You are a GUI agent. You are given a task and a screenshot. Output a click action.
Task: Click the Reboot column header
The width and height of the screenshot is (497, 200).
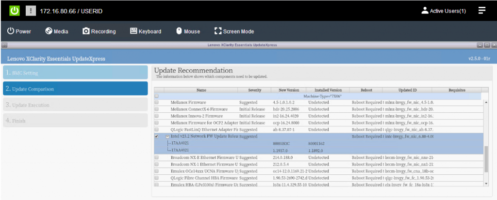[x=366, y=90]
